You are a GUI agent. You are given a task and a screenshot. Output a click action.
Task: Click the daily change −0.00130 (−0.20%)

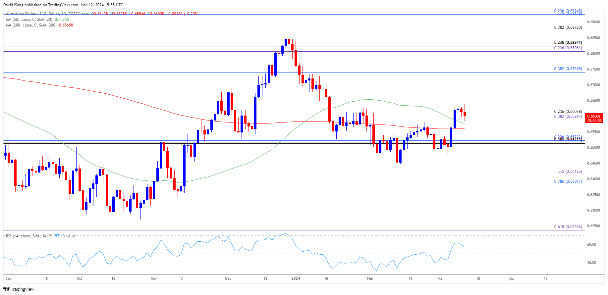[182, 14]
